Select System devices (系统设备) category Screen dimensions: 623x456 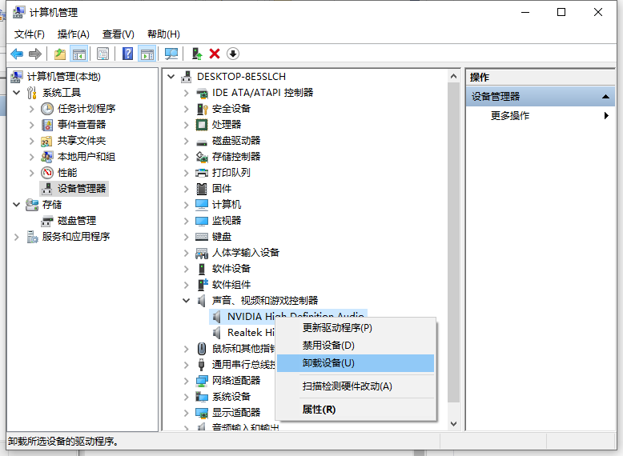point(231,397)
